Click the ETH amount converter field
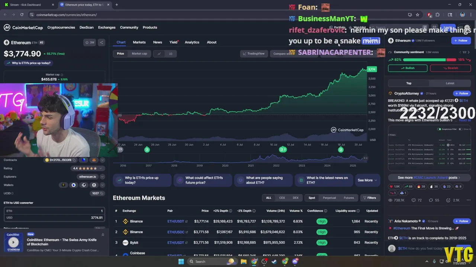This screenshot has height=267, width=476. (x=54, y=211)
